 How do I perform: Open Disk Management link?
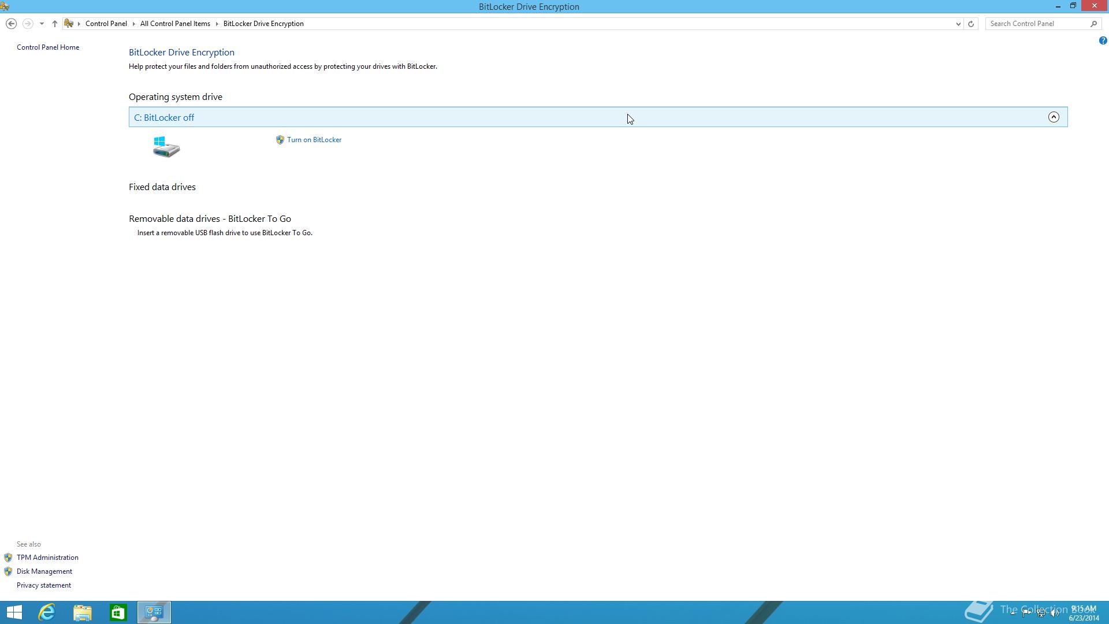[44, 571]
